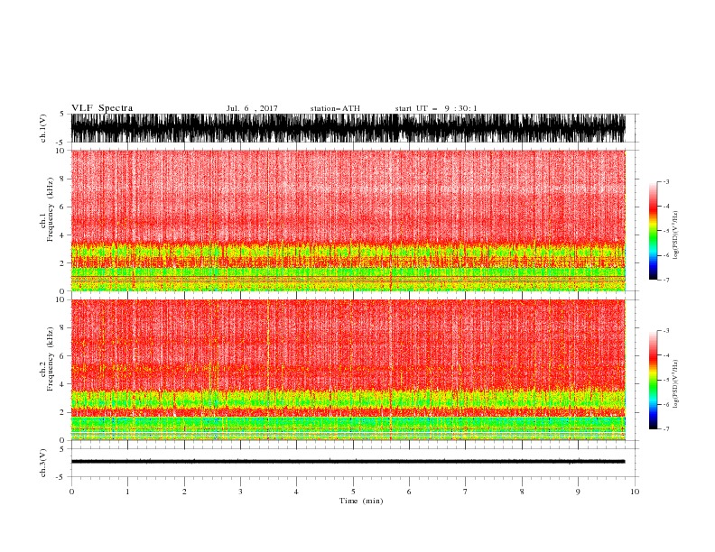Click time axis tick label "4"
This screenshot has width=715, height=552.
click(296, 492)
